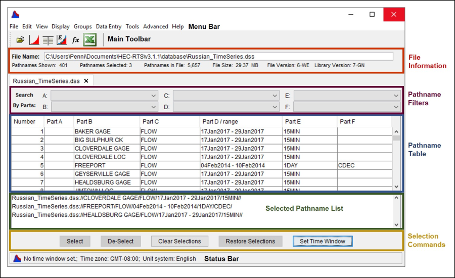Screen dimensions: 455x278
Task: Click selected CLOVERDALE GAGE pathname entry
Action: pyautogui.click(x=126, y=198)
